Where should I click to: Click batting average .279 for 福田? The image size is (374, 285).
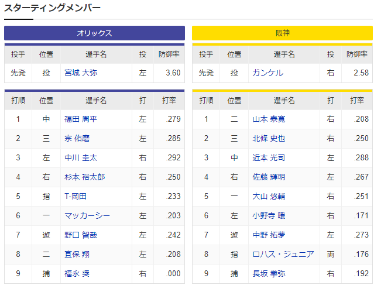pos(173,119)
